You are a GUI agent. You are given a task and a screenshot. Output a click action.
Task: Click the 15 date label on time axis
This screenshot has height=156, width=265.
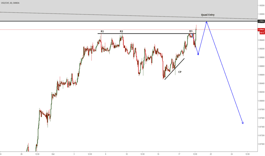point(158,154)
